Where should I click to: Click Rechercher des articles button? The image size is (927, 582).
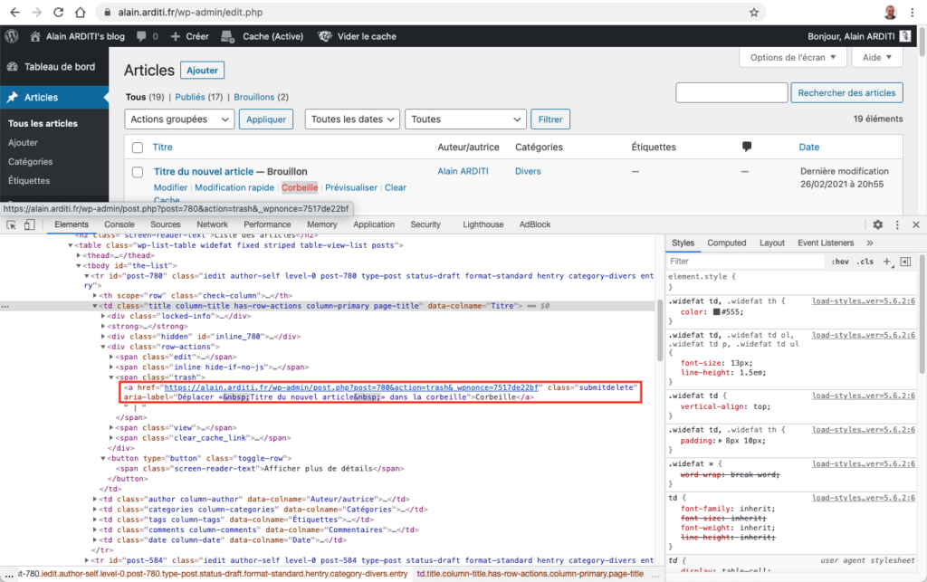(x=846, y=92)
